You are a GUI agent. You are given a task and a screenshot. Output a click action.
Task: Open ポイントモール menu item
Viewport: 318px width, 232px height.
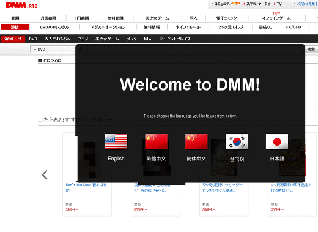pyautogui.click(x=188, y=27)
